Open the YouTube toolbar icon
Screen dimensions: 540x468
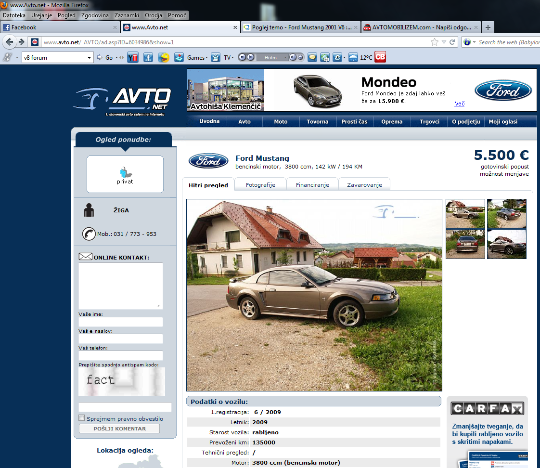(x=132, y=58)
